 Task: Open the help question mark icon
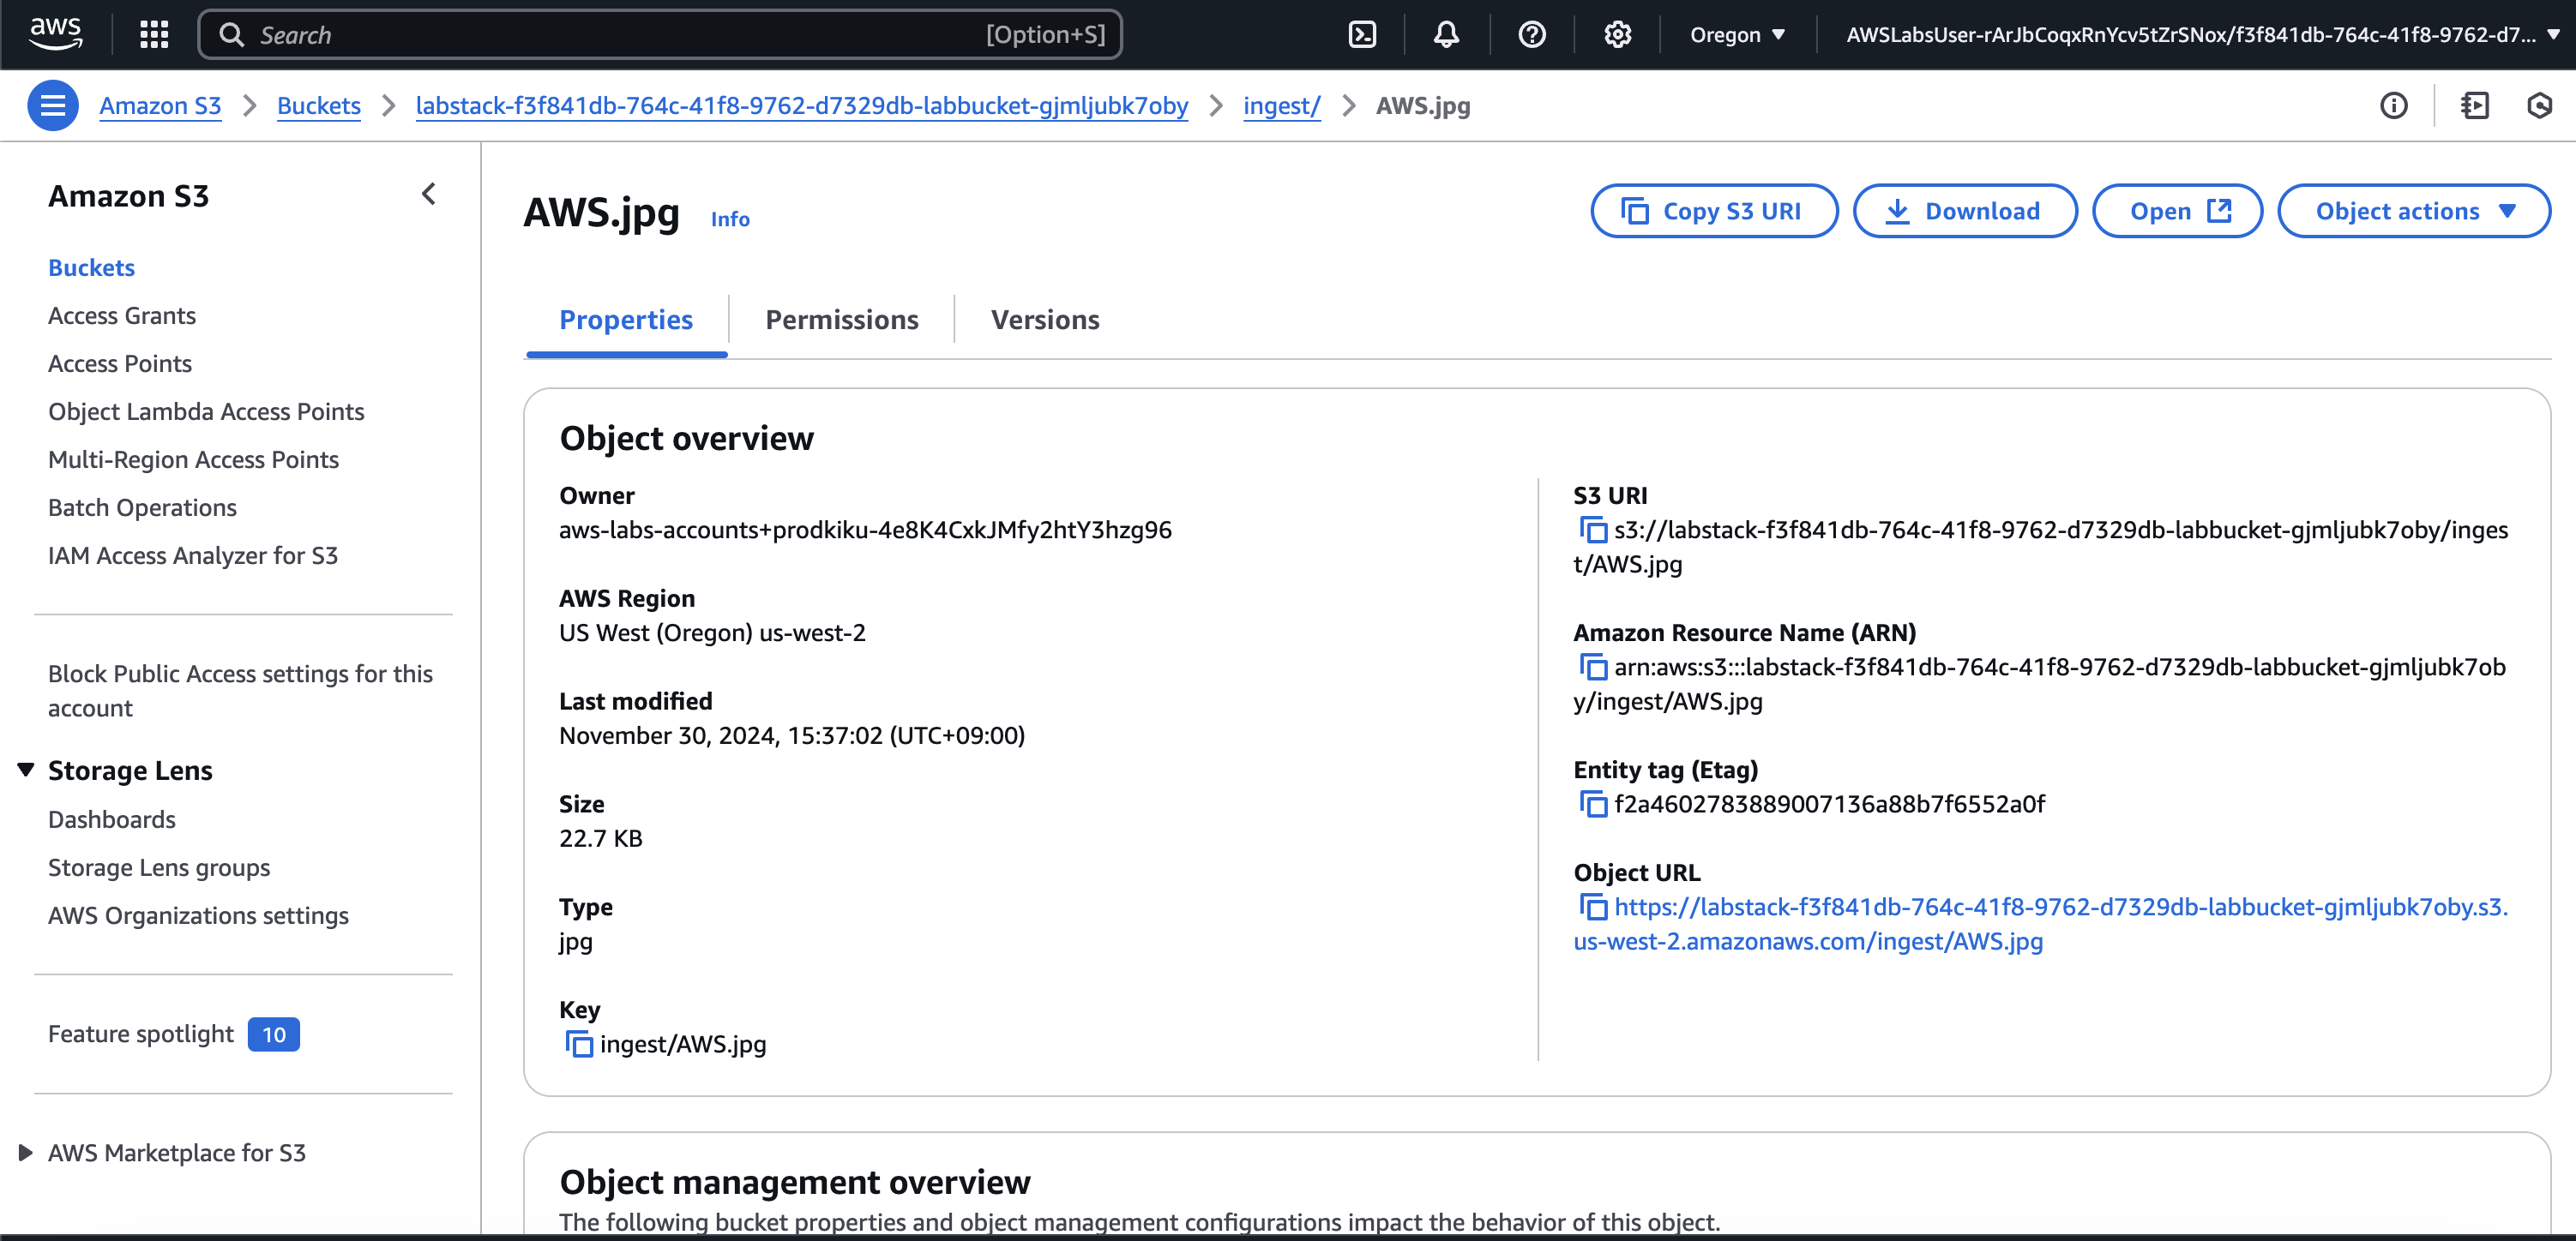1531,35
